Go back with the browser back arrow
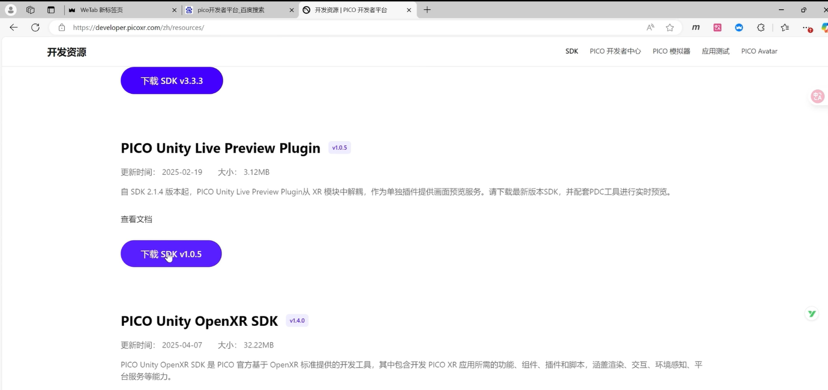 click(14, 27)
